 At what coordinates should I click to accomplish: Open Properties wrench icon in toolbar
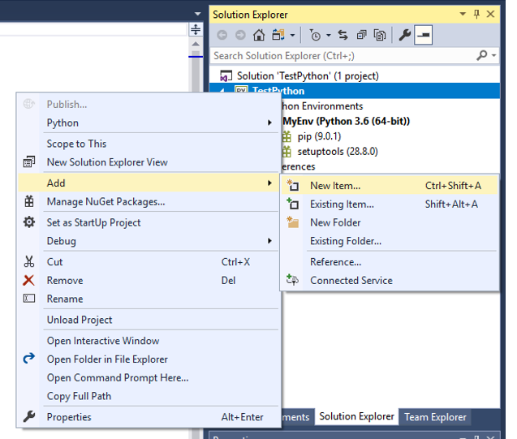pos(404,35)
